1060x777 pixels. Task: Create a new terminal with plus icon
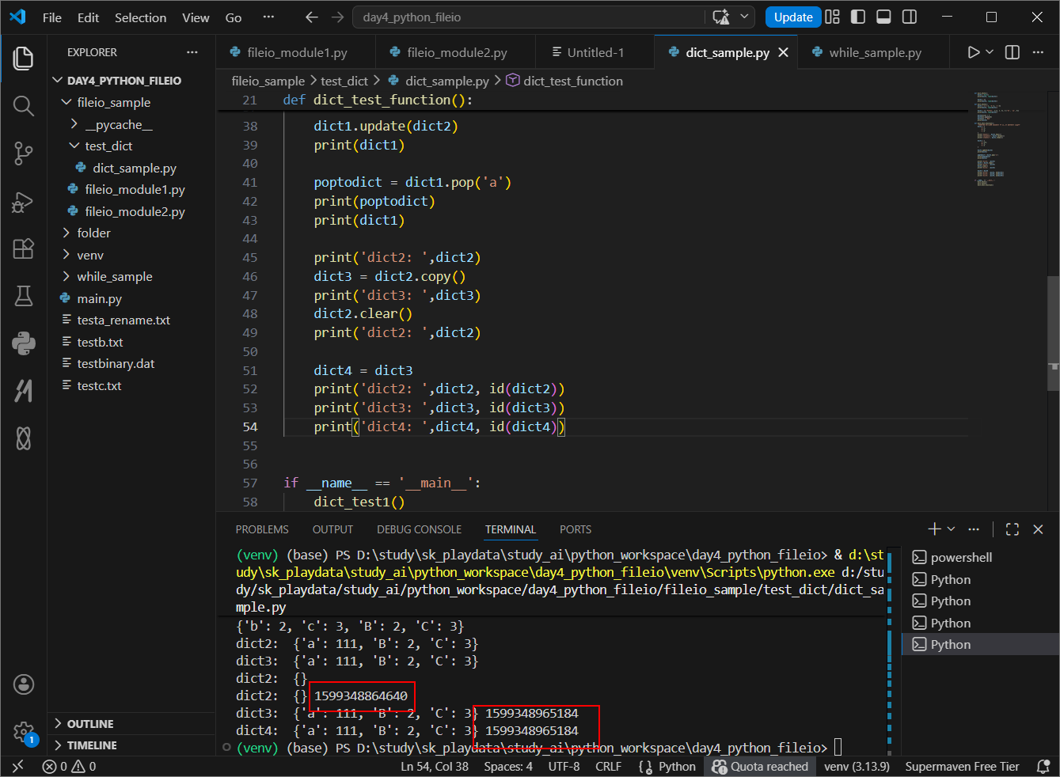(934, 529)
